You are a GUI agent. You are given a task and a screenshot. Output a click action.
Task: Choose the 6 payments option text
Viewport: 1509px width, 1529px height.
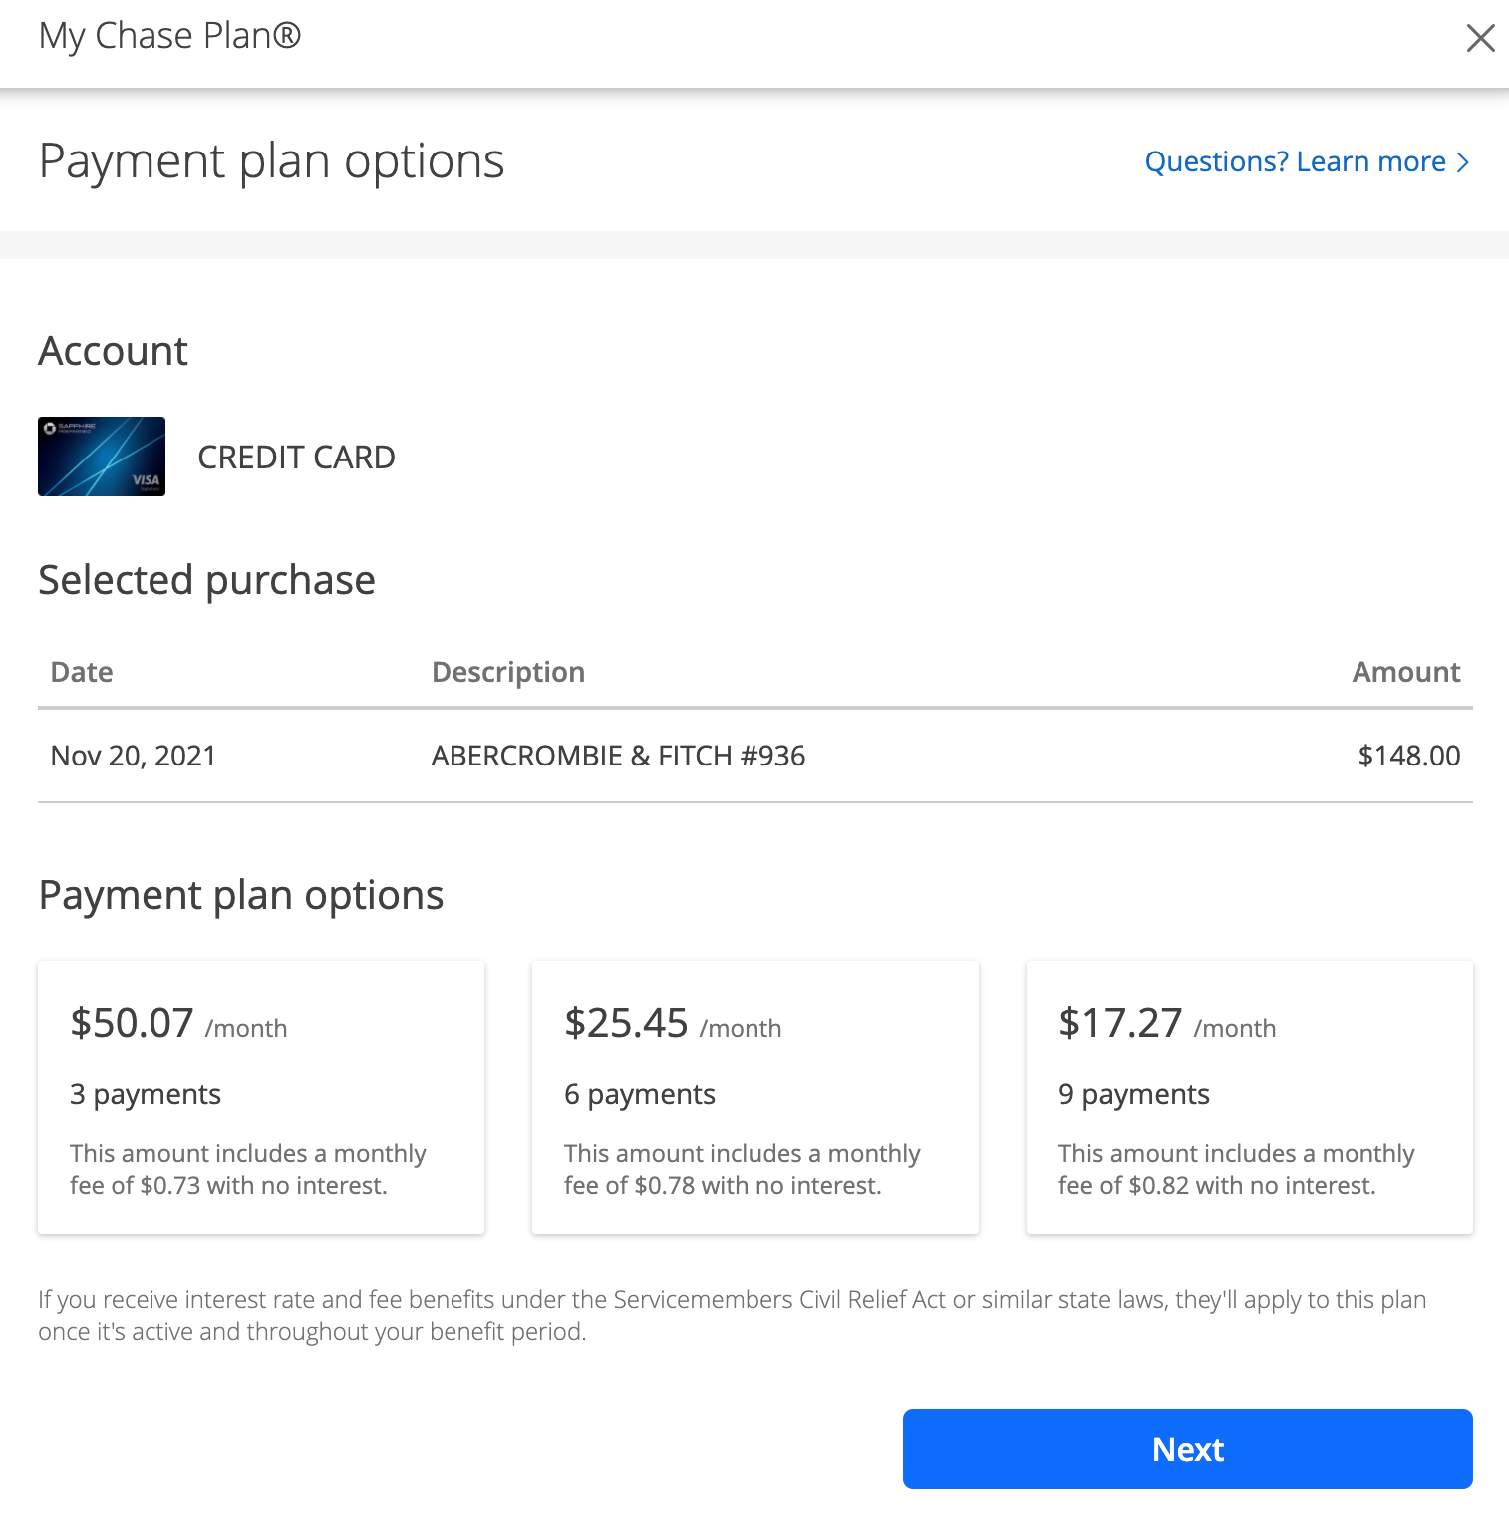pos(640,1095)
